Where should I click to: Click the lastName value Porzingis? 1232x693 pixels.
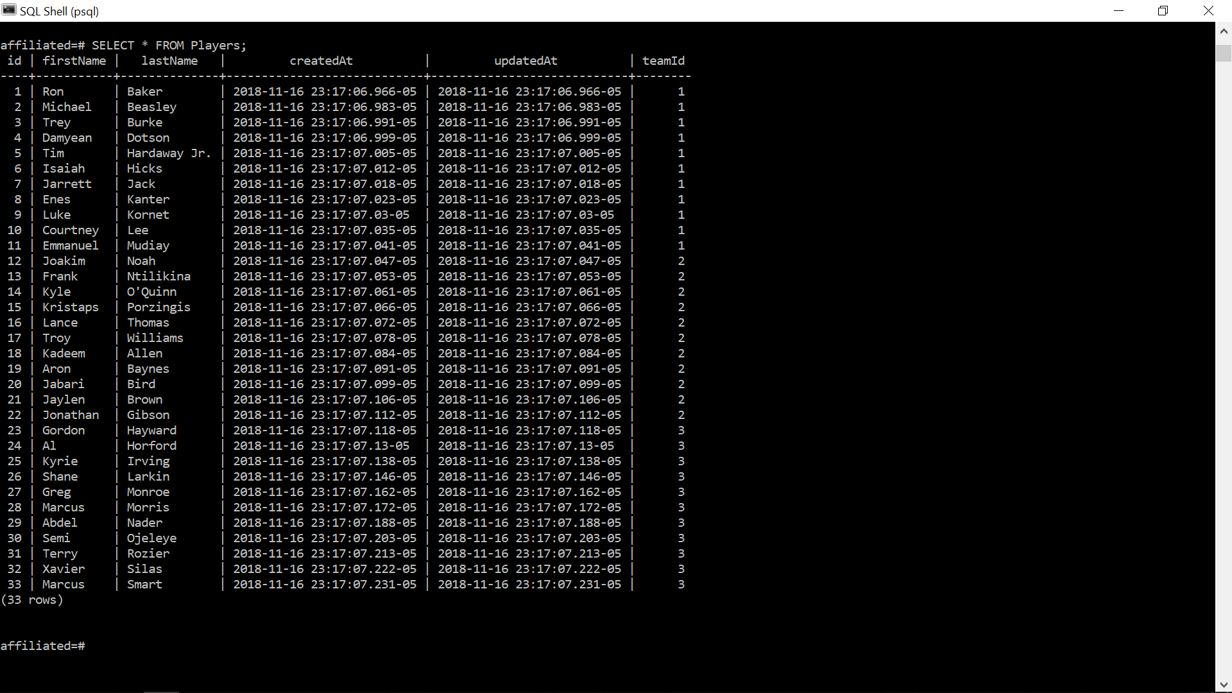[158, 307]
